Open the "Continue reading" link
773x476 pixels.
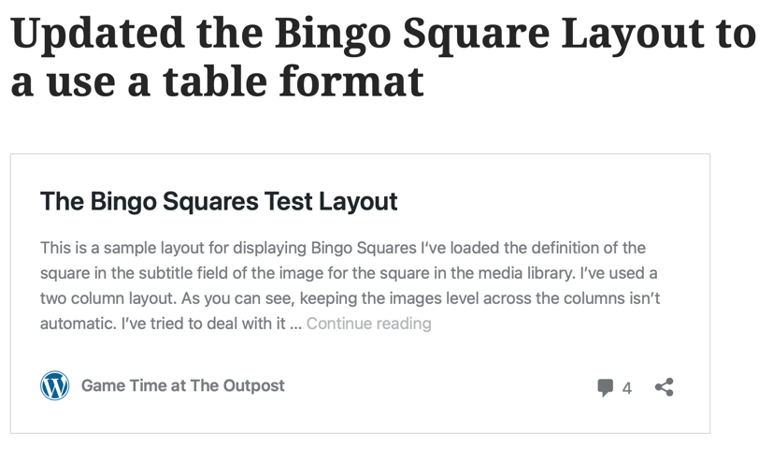click(x=369, y=324)
